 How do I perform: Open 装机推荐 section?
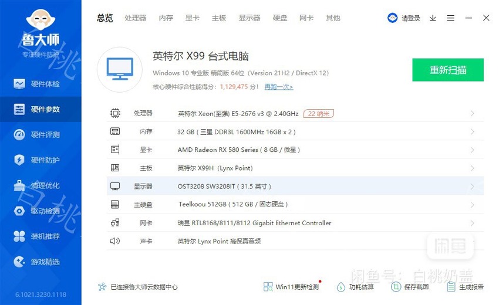[41, 236]
